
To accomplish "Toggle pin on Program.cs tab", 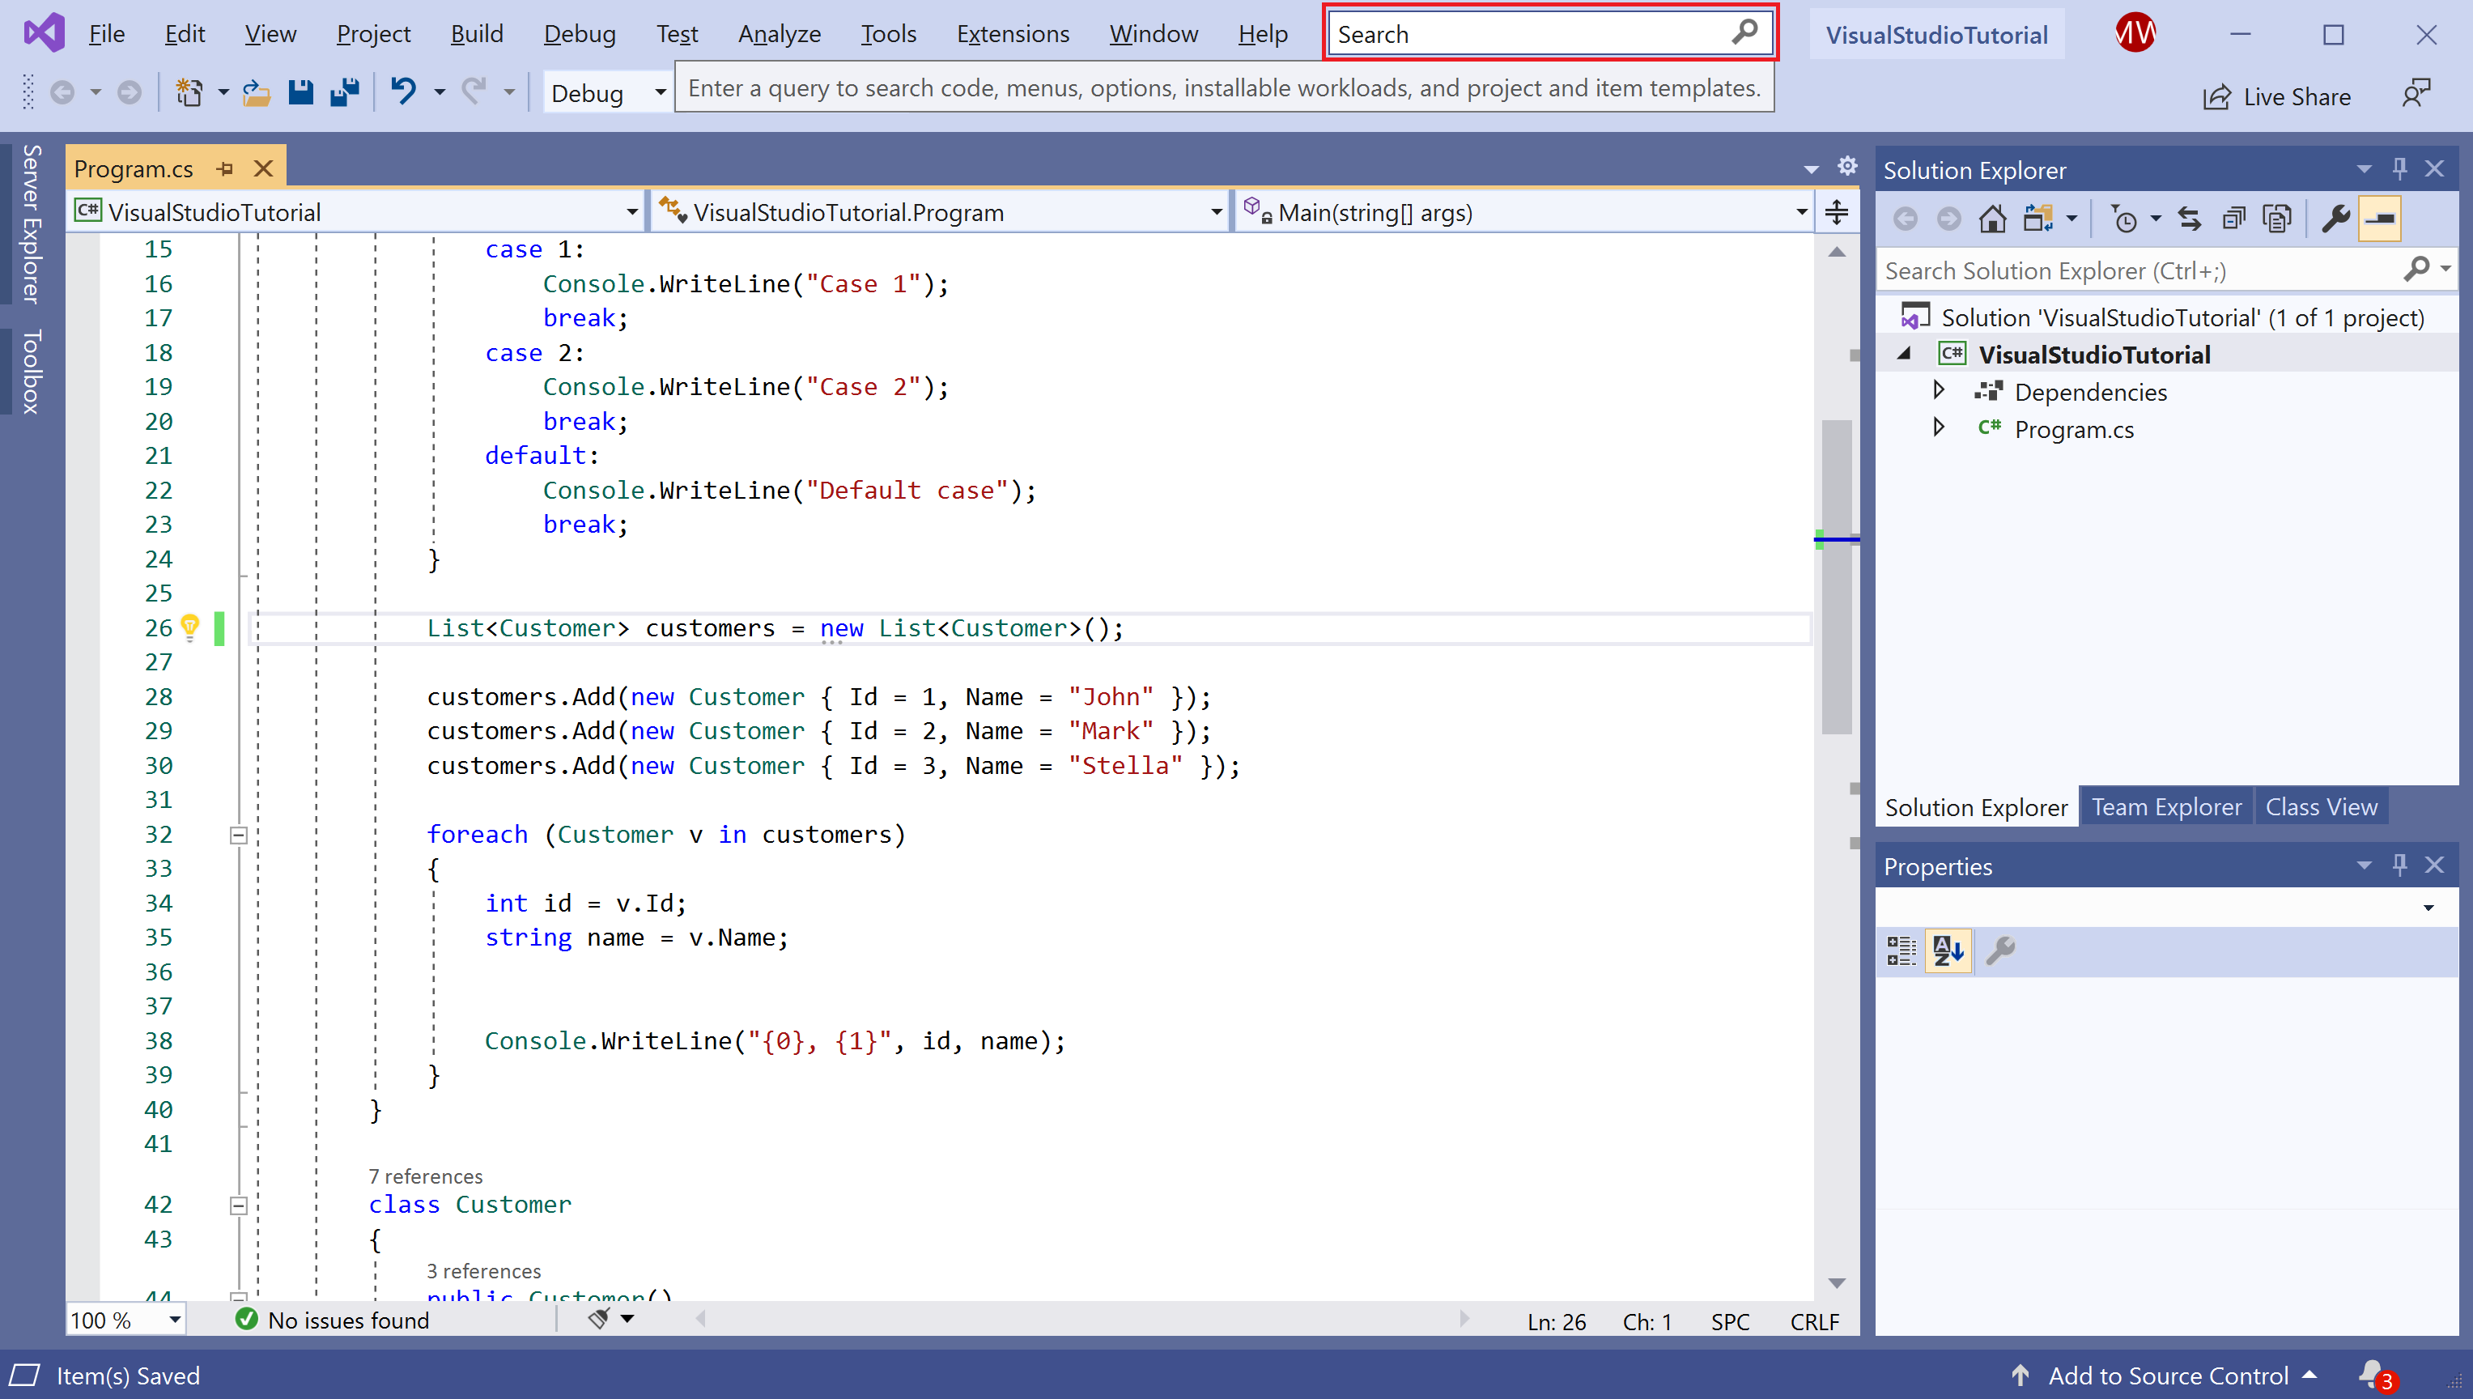I will tap(226, 169).
